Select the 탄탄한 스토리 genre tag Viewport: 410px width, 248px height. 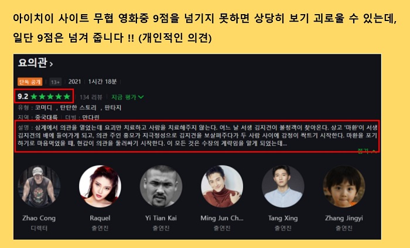click(78, 108)
